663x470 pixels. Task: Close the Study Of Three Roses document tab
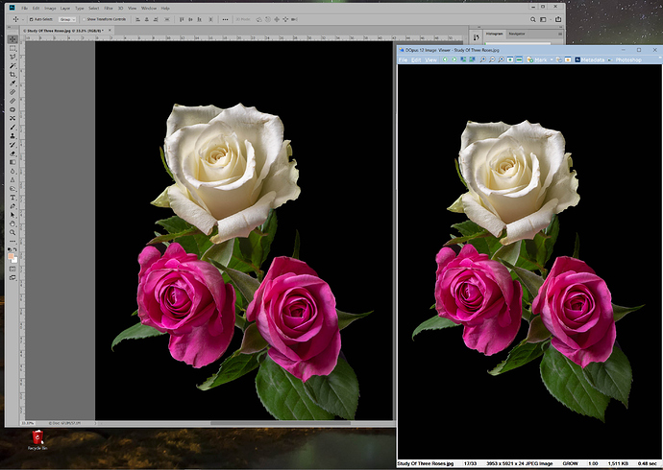click(110, 31)
